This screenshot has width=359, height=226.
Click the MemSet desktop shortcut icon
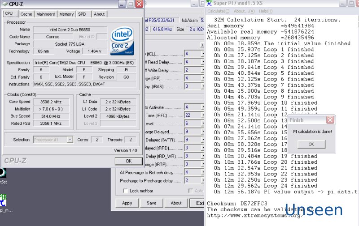tap(3, 173)
